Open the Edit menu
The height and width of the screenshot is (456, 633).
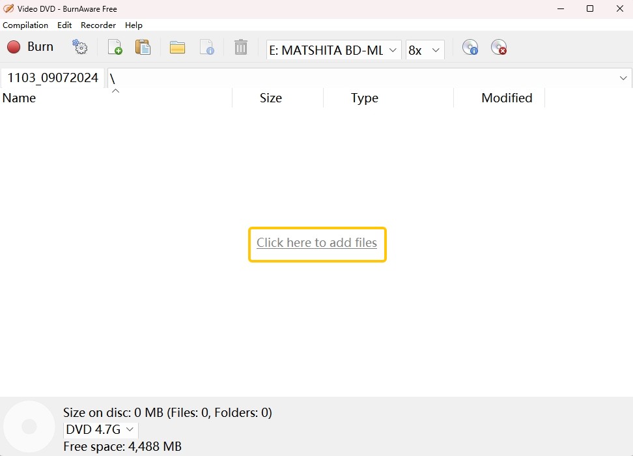64,25
